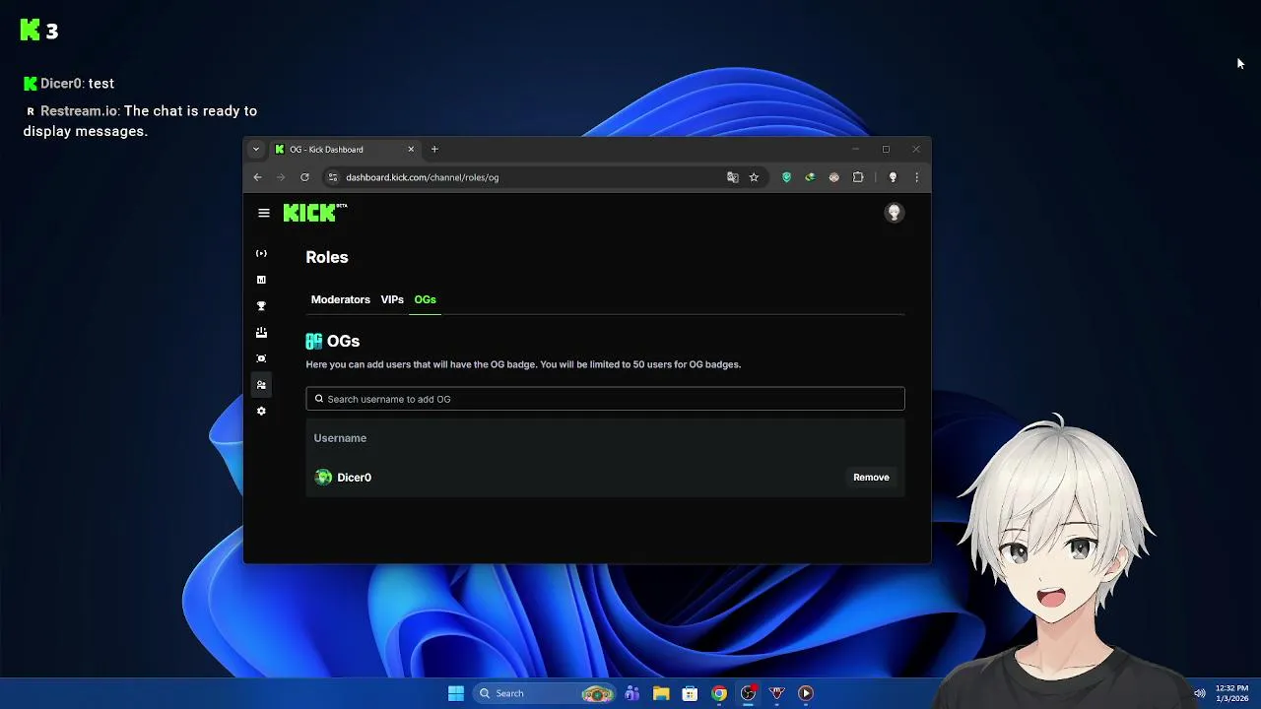The width and height of the screenshot is (1261, 709).
Task: Open Teams people icon in taskbar
Action: [x=632, y=693]
